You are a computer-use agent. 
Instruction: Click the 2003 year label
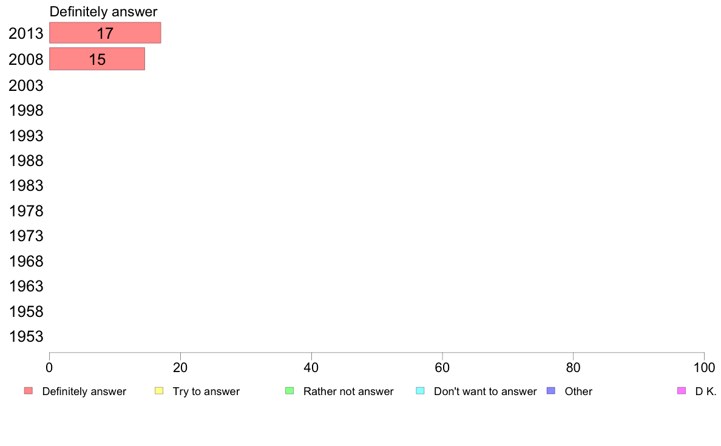[26, 85]
